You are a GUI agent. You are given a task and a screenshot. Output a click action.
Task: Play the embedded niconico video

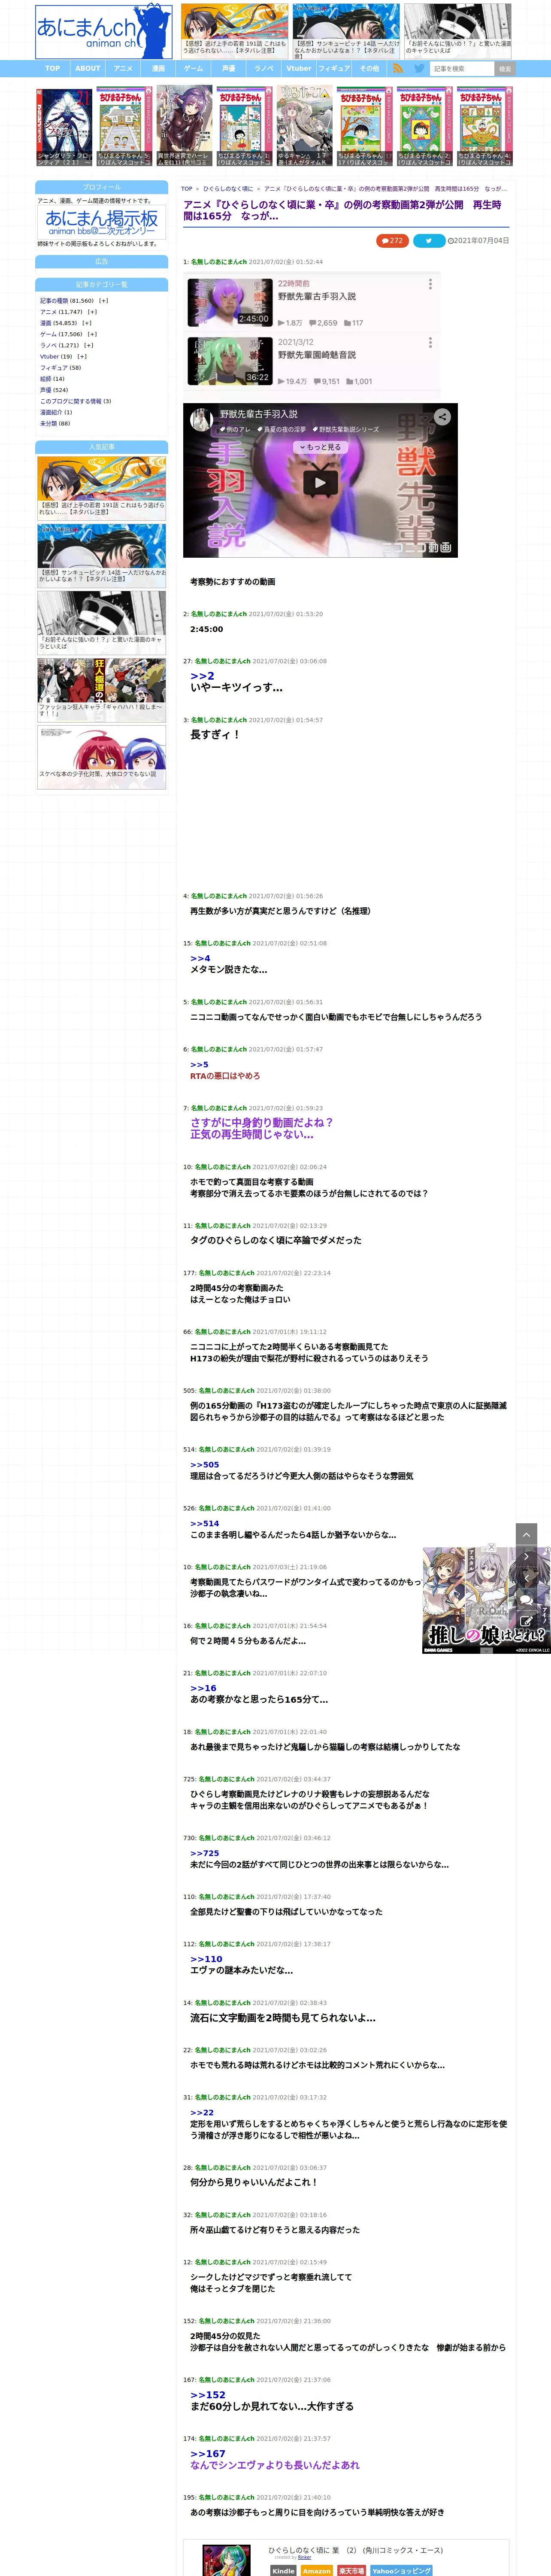(320, 483)
